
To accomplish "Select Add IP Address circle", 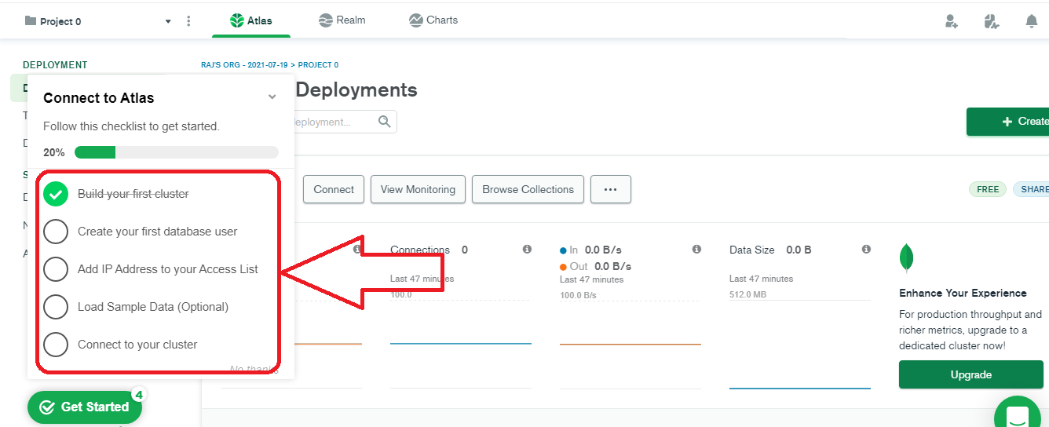I will [56, 269].
